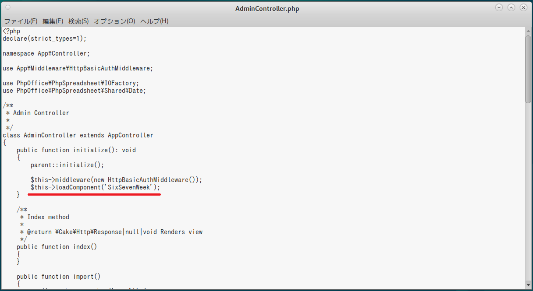
Task: Click the declare(strict_types=1) line
Action: [44, 39]
